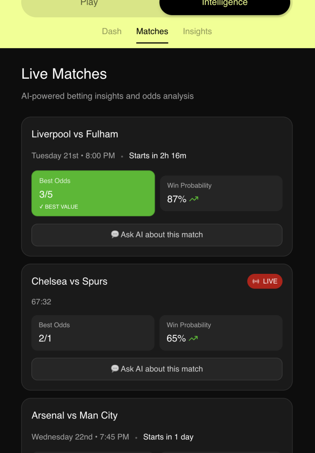Select the green 3/5 Best Odds box
315x453 pixels.
[x=93, y=193]
